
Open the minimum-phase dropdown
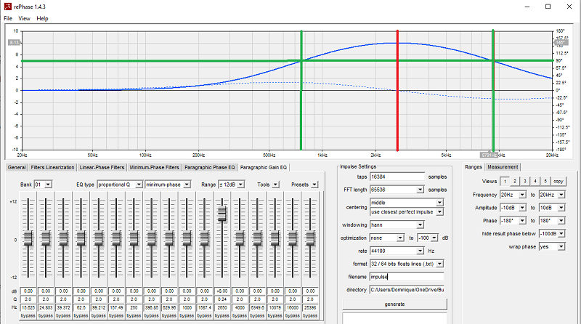[x=187, y=185]
